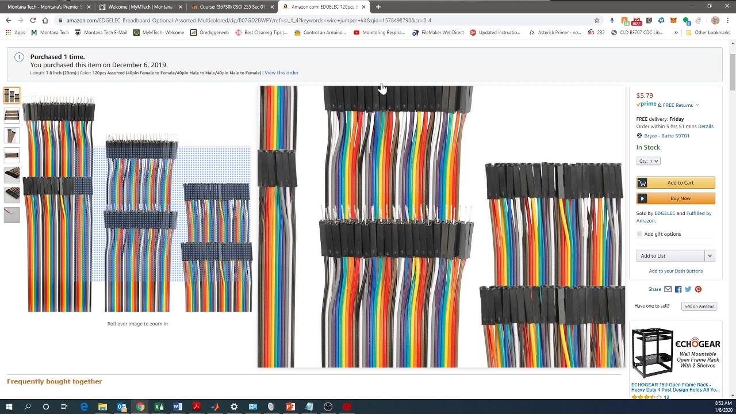Select the last product thumbnail

[x=11, y=214]
